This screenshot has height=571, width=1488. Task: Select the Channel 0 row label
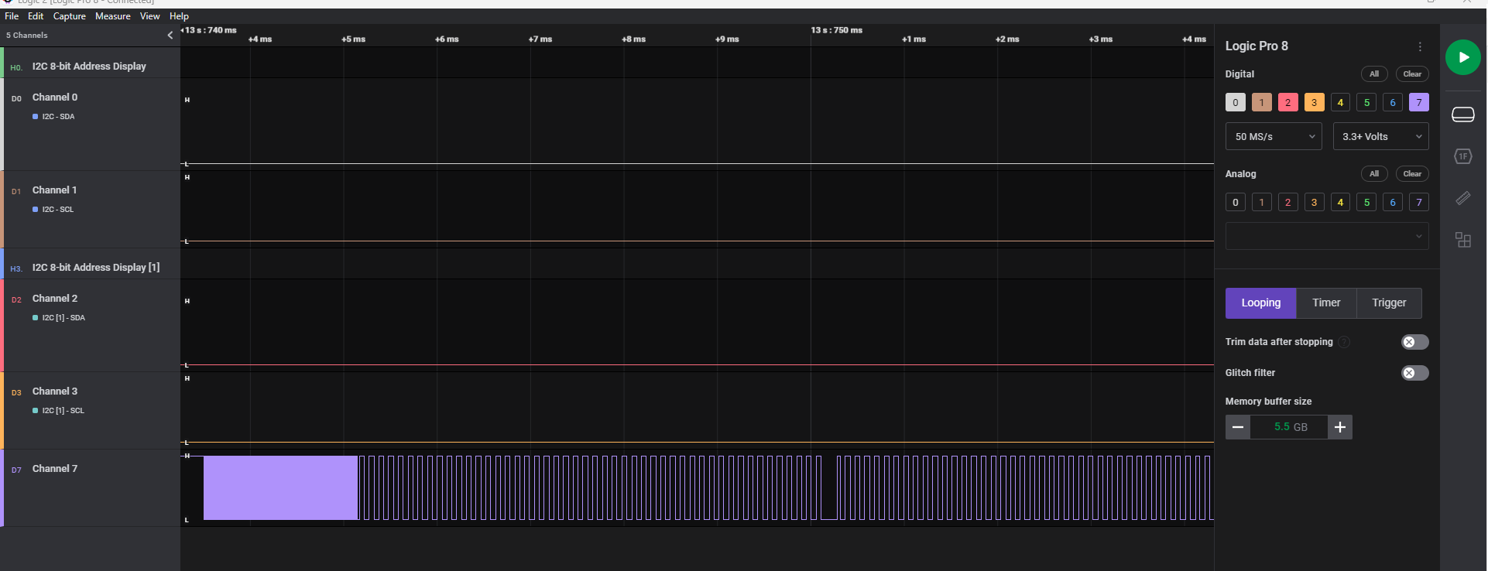click(x=54, y=97)
